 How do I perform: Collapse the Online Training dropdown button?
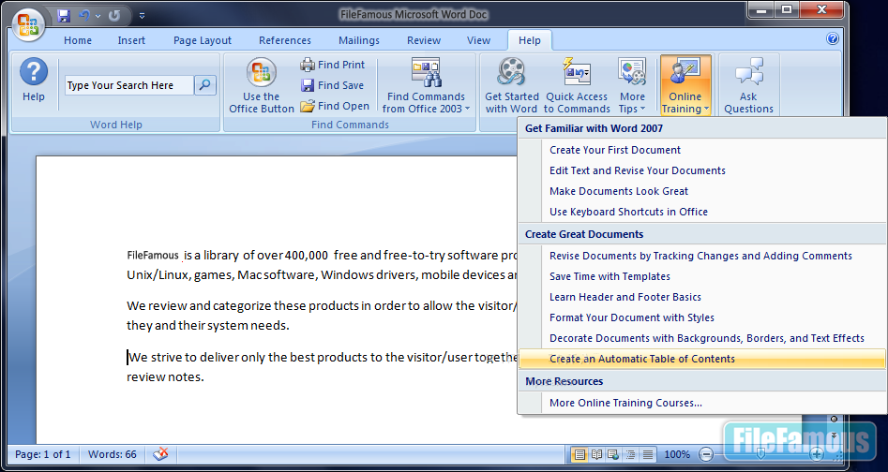click(685, 85)
